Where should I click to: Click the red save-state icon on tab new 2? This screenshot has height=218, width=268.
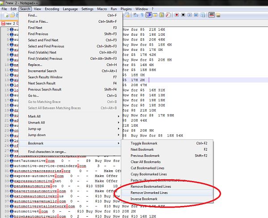pos(3,23)
